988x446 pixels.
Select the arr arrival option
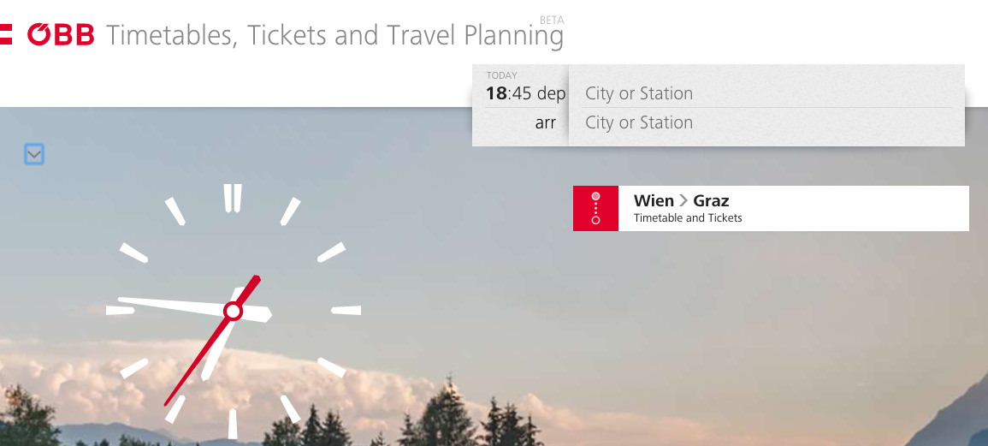pyautogui.click(x=546, y=122)
